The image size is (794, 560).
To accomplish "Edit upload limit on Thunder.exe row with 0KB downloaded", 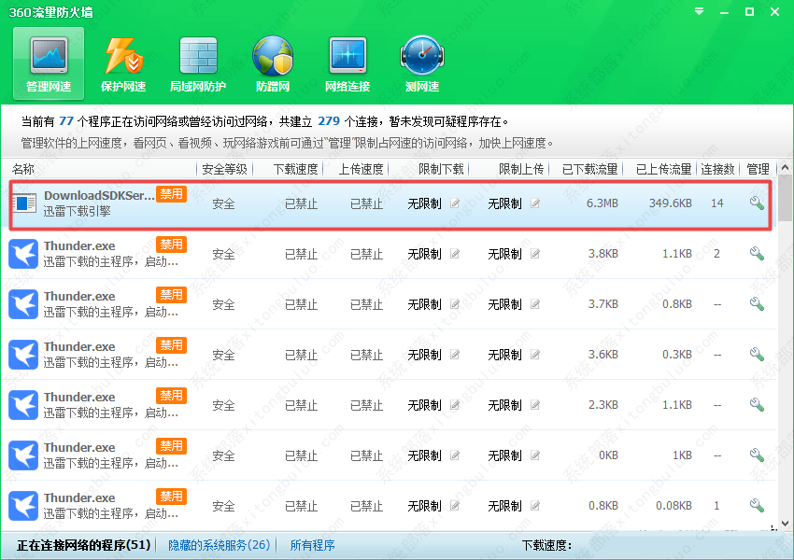I will (534, 455).
